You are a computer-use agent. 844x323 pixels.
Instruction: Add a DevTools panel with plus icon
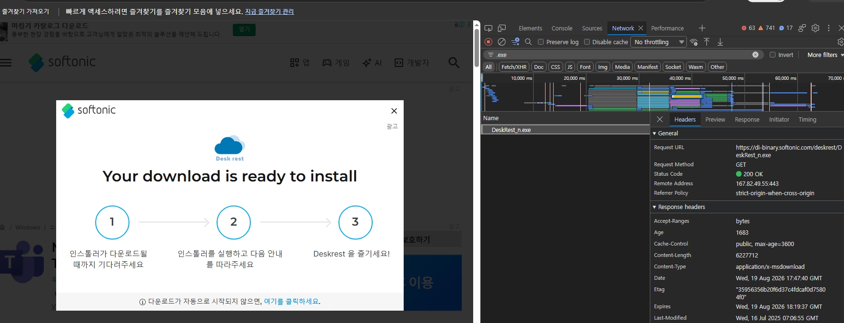click(702, 28)
